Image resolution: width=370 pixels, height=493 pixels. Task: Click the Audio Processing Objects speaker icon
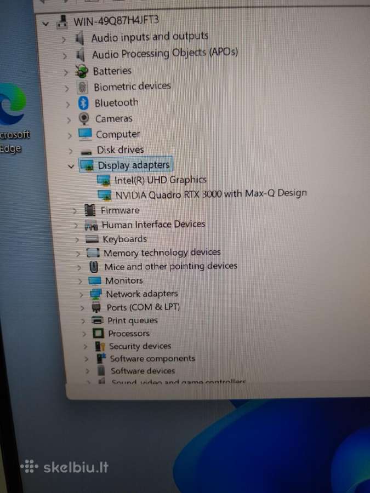click(x=81, y=55)
